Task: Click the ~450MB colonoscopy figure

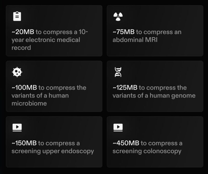Action: click(x=126, y=143)
